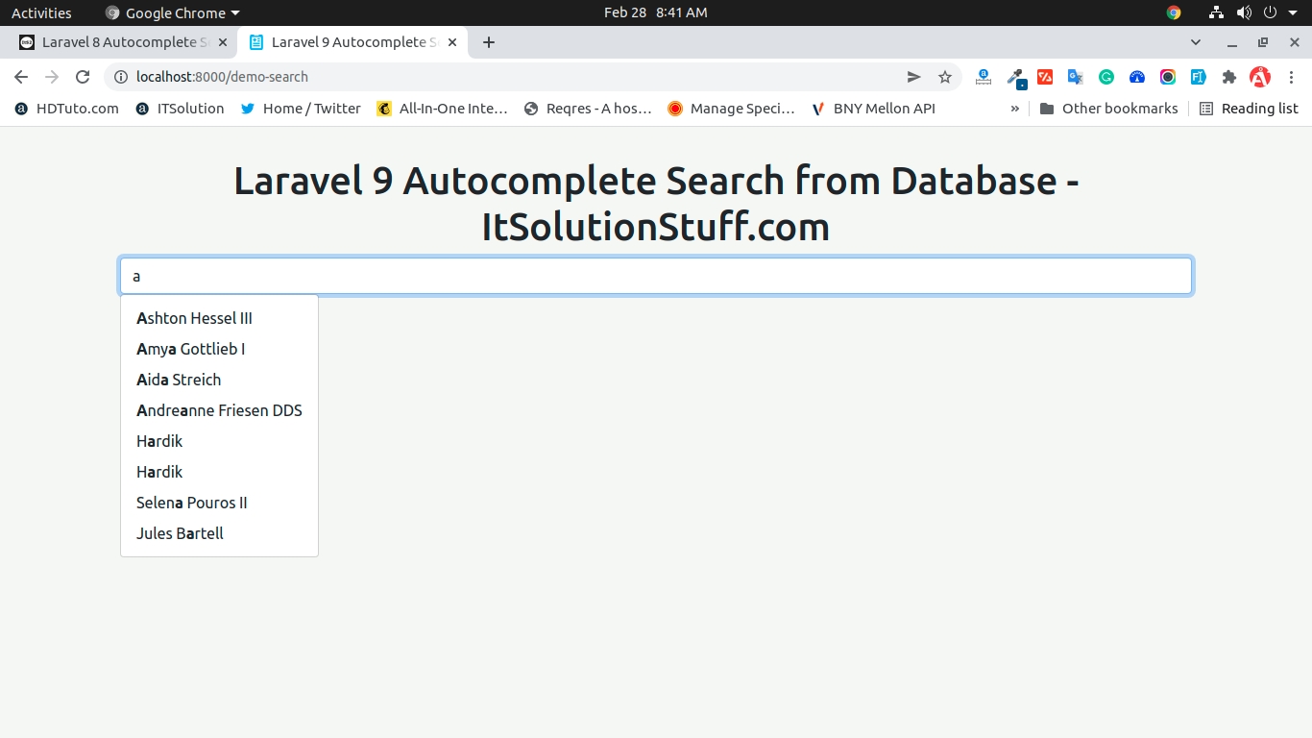Bookmark this page with the star icon
This screenshot has height=738, width=1312.
pos(944,77)
